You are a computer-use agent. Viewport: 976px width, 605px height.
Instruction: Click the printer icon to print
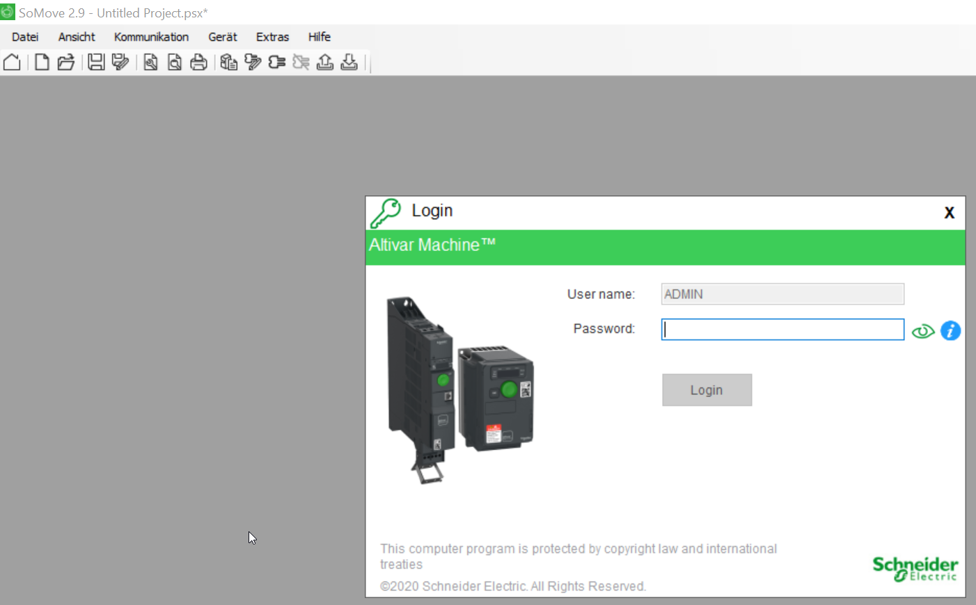198,63
